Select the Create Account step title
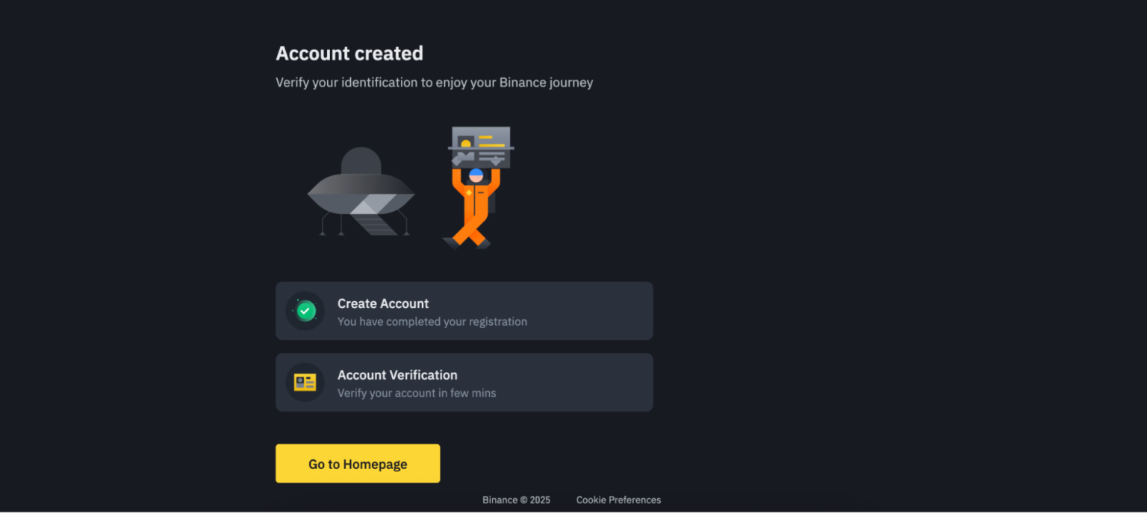 pos(383,303)
